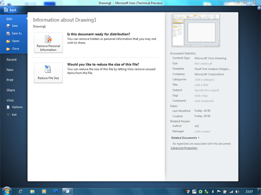This screenshot has height=195, width=261.
Task: Choose Save As from sidebar
Action: click(x=17, y=33)
